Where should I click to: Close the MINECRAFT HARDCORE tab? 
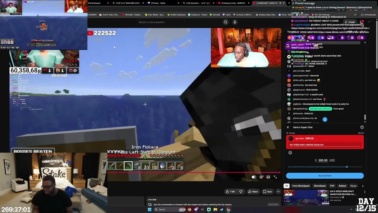[284, 3]
